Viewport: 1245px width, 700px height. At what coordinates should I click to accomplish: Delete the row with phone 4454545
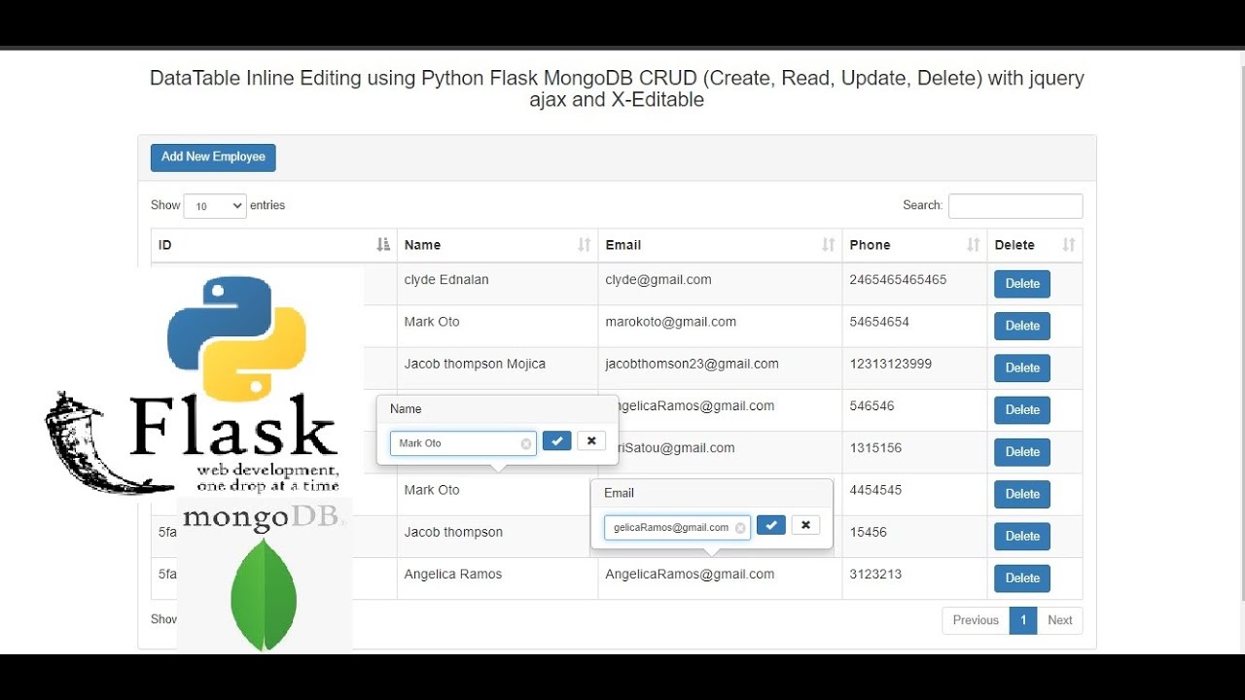1022,494
